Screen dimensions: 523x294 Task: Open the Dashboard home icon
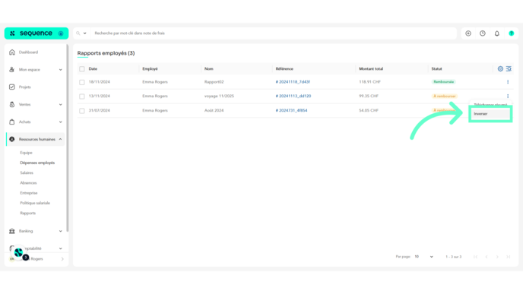click(x=12, y=52)
